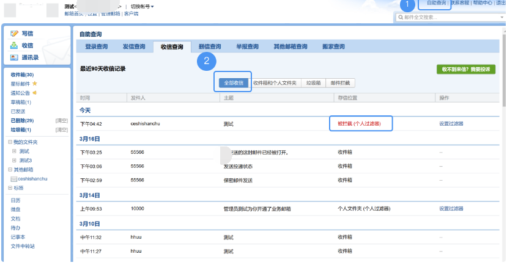Click the magnifier icon in the search box
507x268 pixels.
coord(400,17)
